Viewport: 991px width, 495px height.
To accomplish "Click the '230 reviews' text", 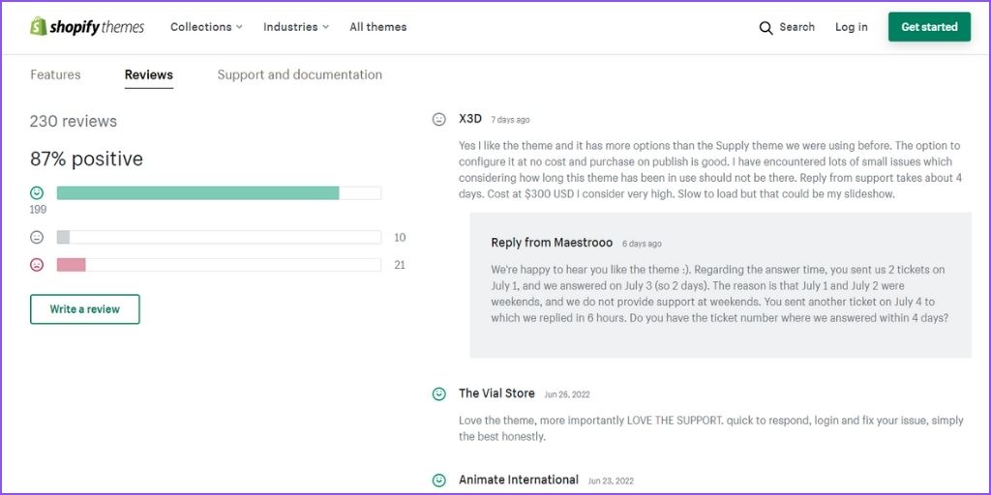I will click(x=74, y=121).
